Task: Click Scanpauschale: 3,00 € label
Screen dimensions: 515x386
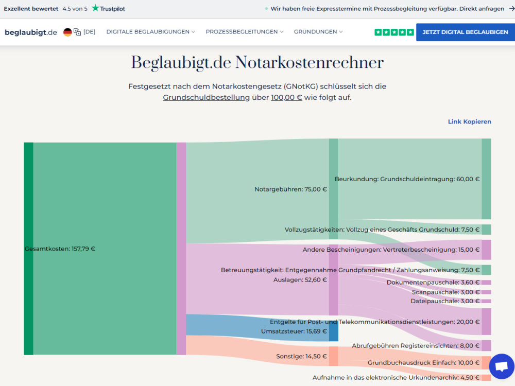Action: pyautogui.click(x=445, y=292)
